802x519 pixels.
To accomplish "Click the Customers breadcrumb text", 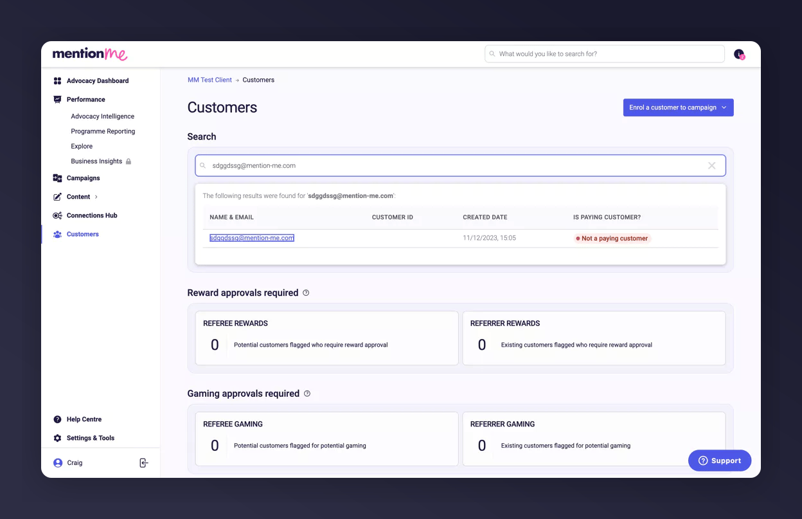I will [258, 80].
